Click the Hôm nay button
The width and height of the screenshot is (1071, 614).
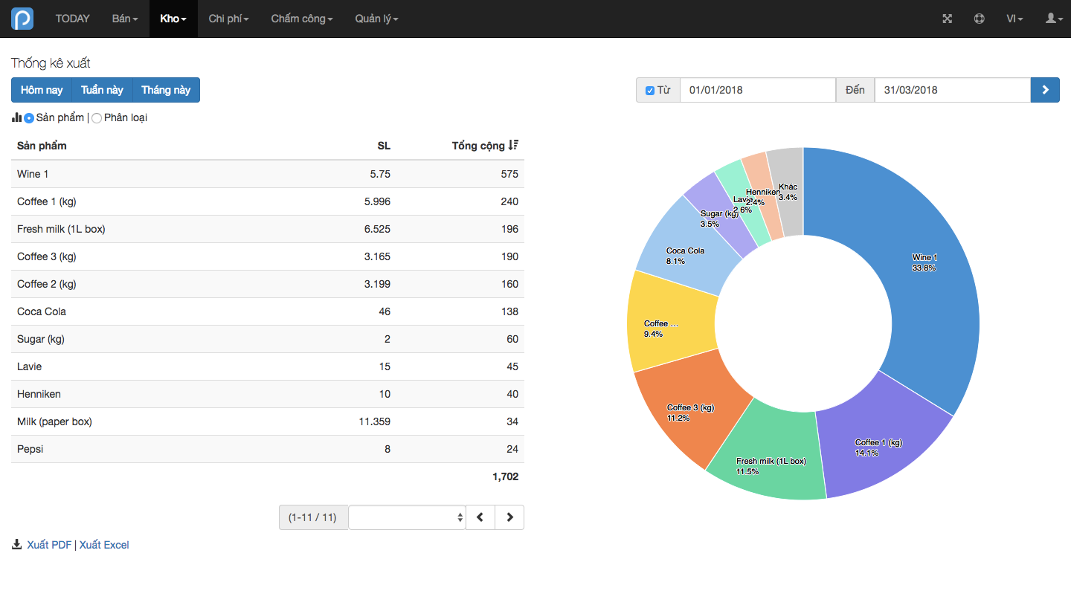click(x=42, y=90)
